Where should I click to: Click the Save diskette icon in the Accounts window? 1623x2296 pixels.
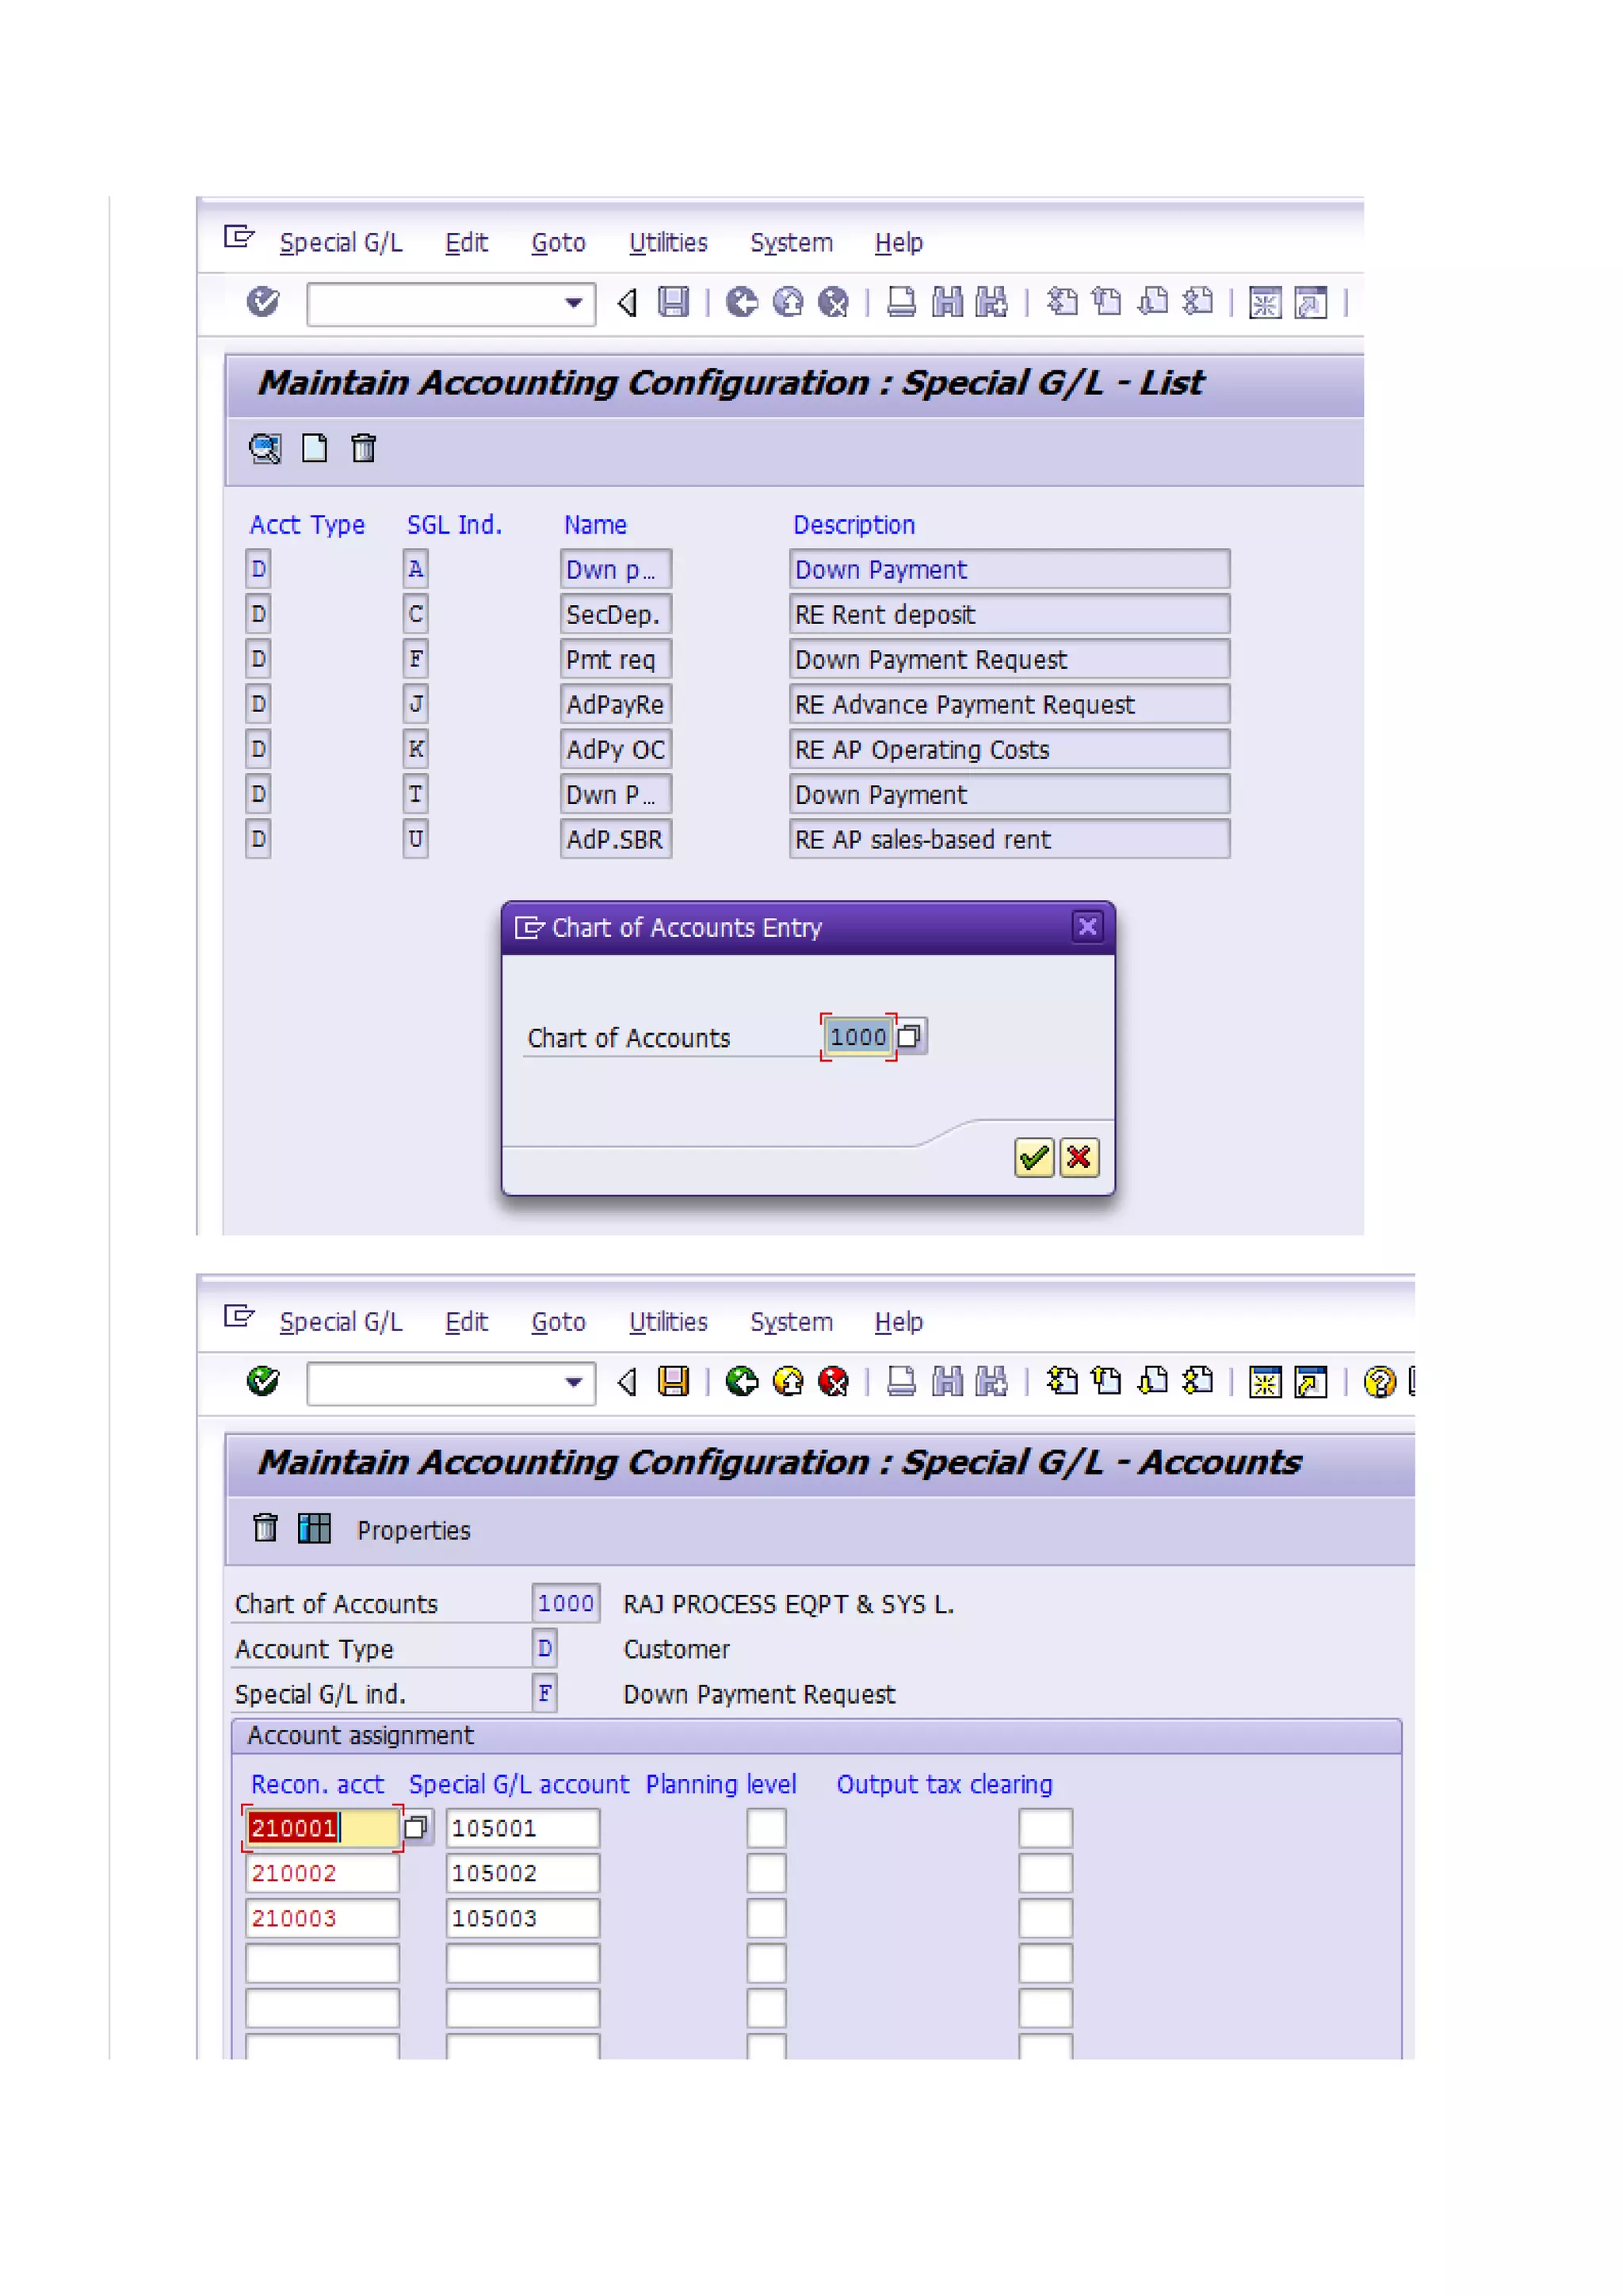click(x=673, y=1381)
